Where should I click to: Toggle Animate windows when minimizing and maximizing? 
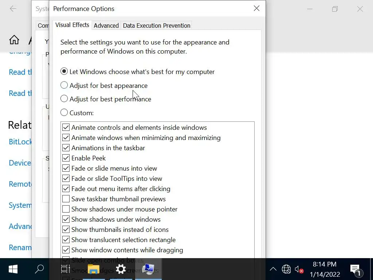141,137
